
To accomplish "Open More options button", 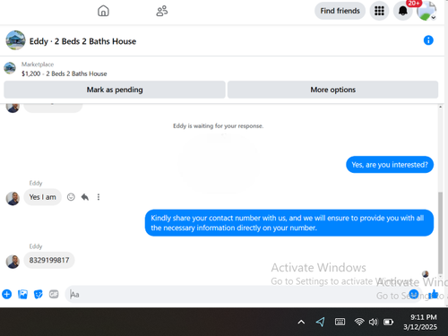I will click(332, 90).
